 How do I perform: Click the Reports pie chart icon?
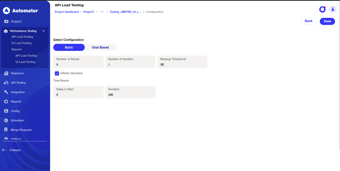tap(6, 101)
